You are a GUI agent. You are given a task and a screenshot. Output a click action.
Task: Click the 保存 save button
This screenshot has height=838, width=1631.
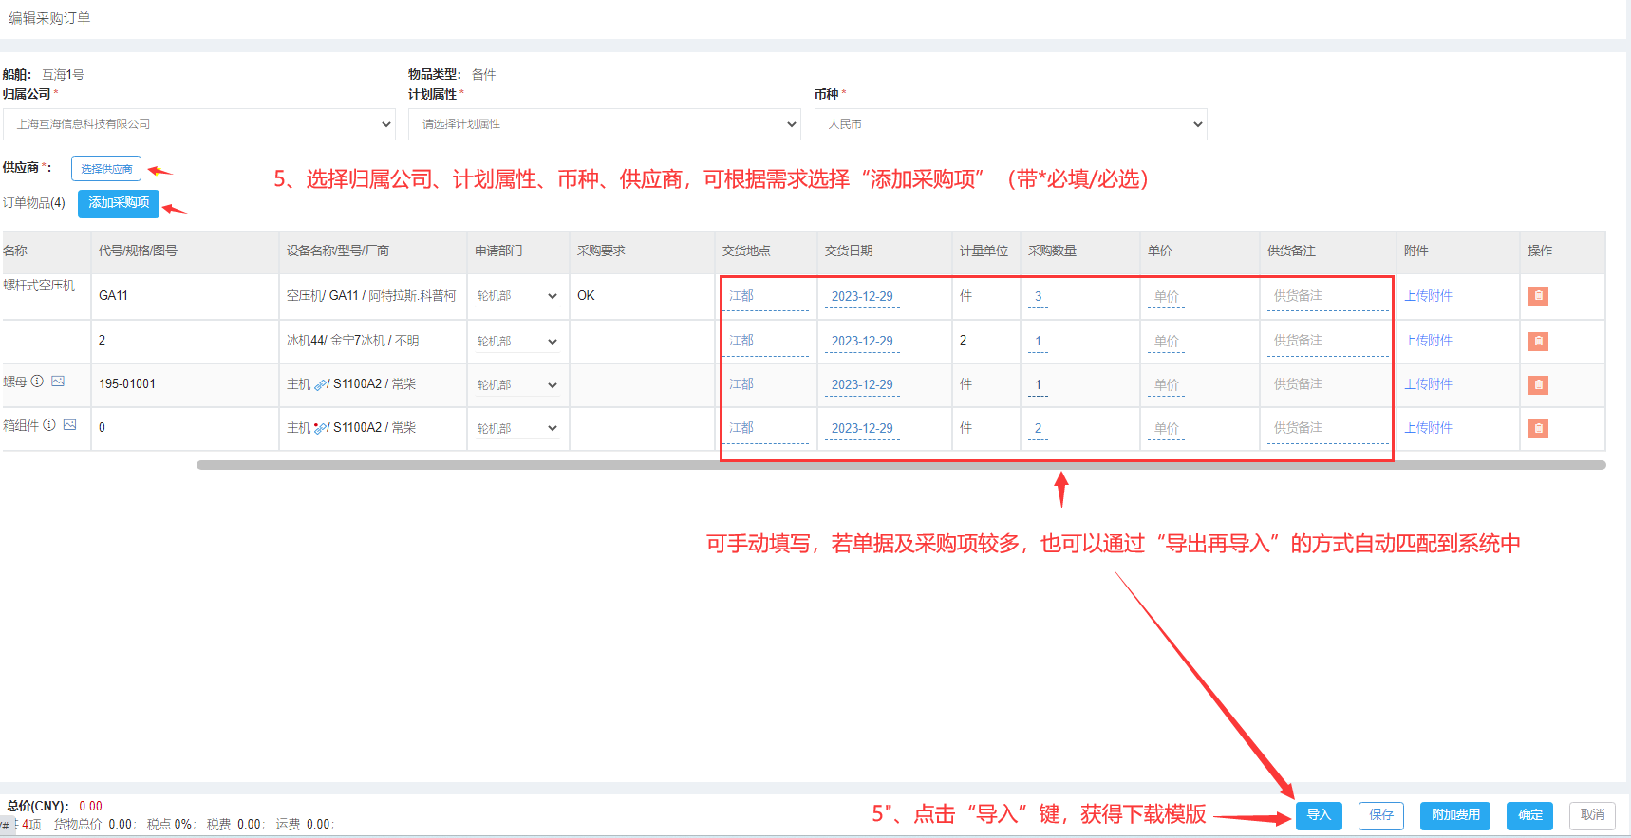coord(1381,815)
